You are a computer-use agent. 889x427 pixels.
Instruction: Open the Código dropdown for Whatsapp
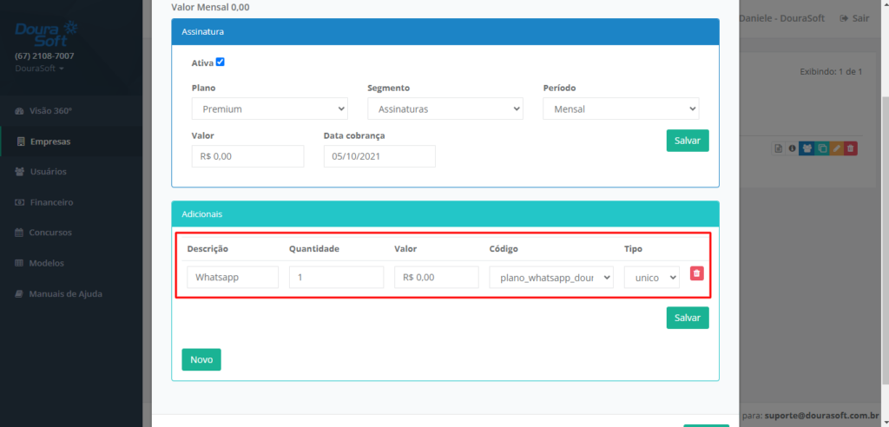coord(551,278)
